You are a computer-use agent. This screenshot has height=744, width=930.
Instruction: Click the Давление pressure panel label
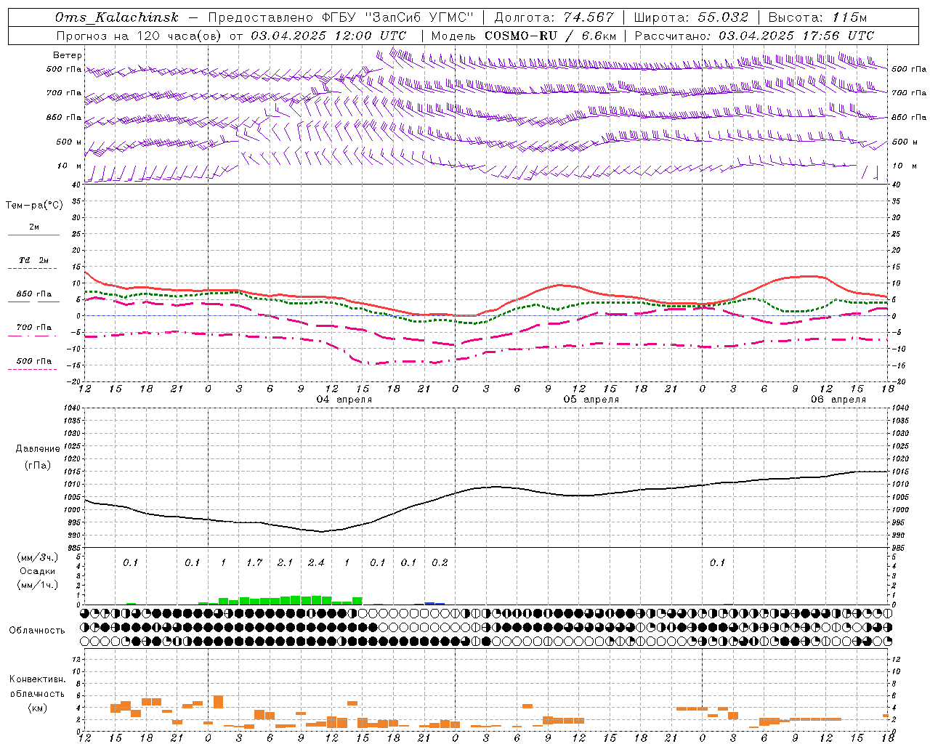(x=37, y=449)
